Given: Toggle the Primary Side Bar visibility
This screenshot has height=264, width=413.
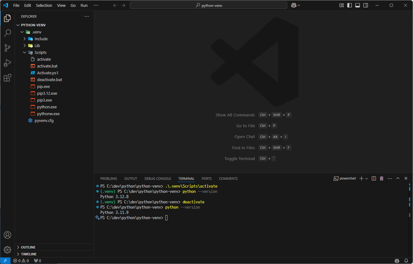Looking at the screenshot, I should point(350,5).
